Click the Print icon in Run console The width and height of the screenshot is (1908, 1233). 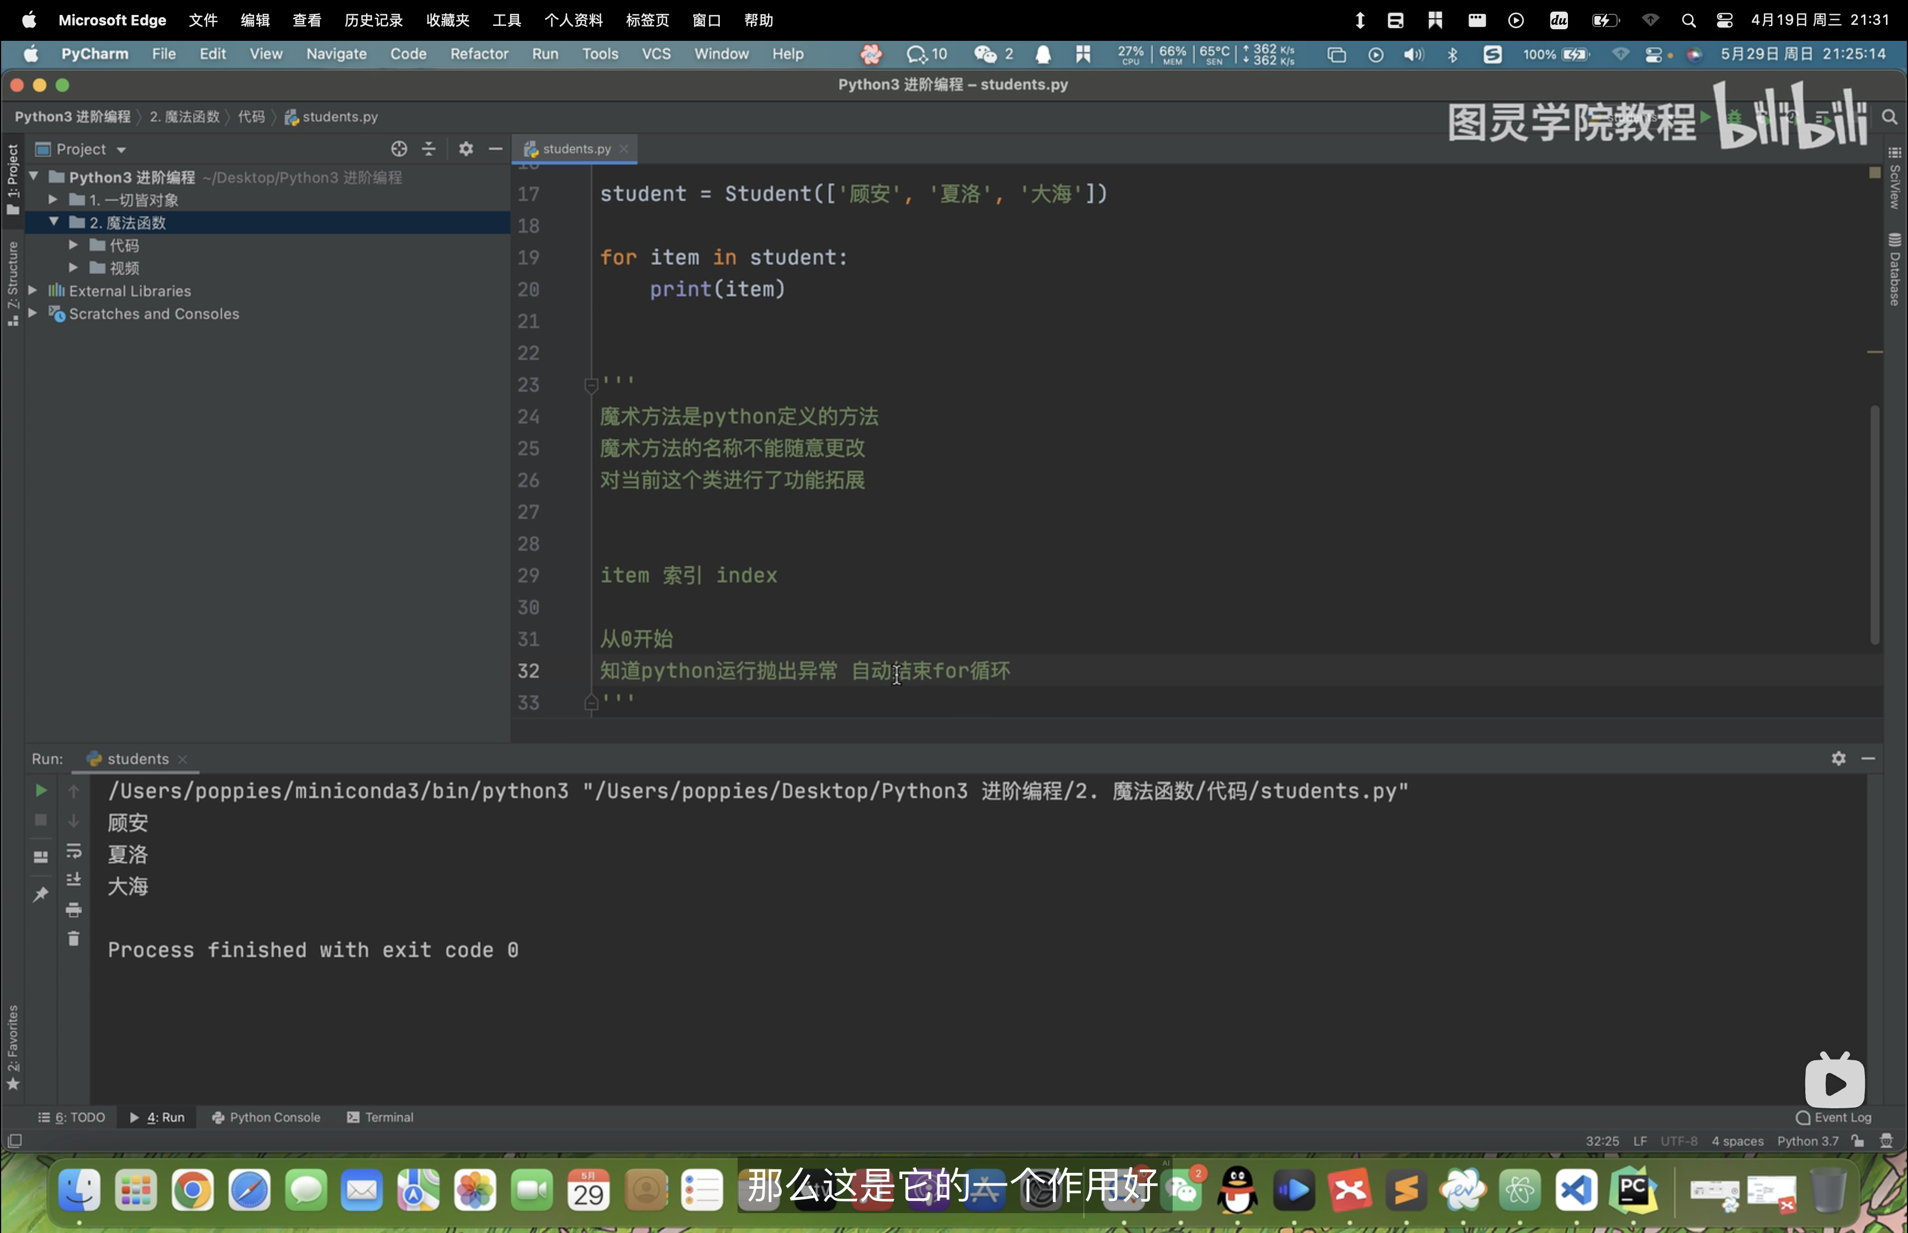click(73, 910)
